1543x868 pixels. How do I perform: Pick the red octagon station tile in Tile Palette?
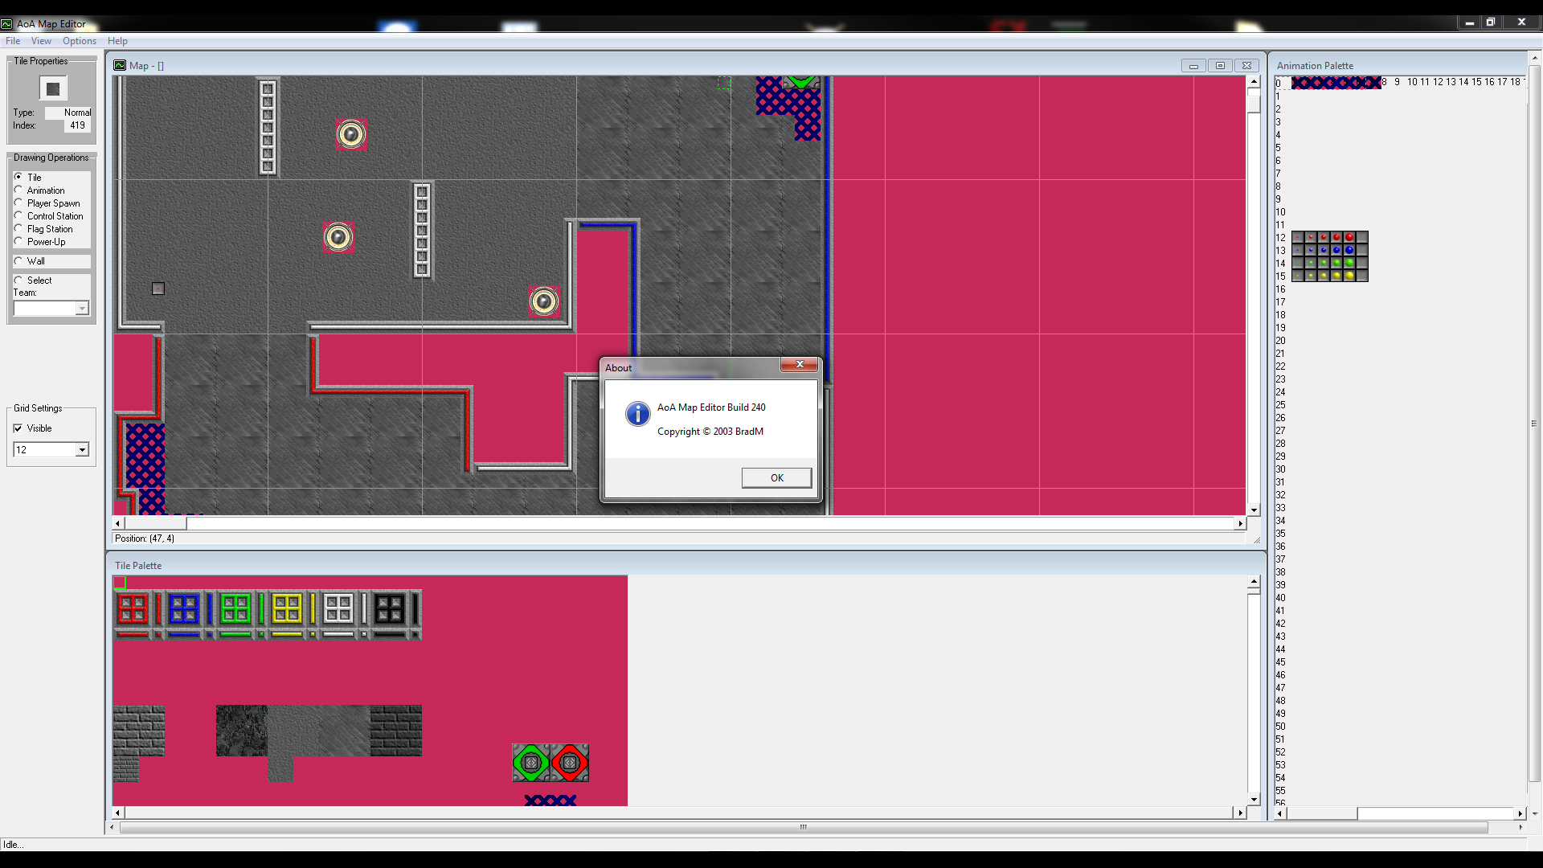tap(570, 763)
